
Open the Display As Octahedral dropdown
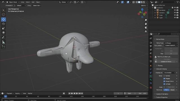[170, 73]
